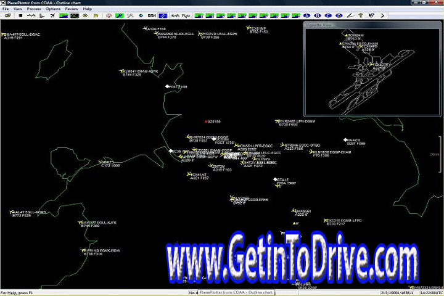The height and width of the screenshot is (296, 444).
Task: Open the File menu
Action: [x=6, y=9]
